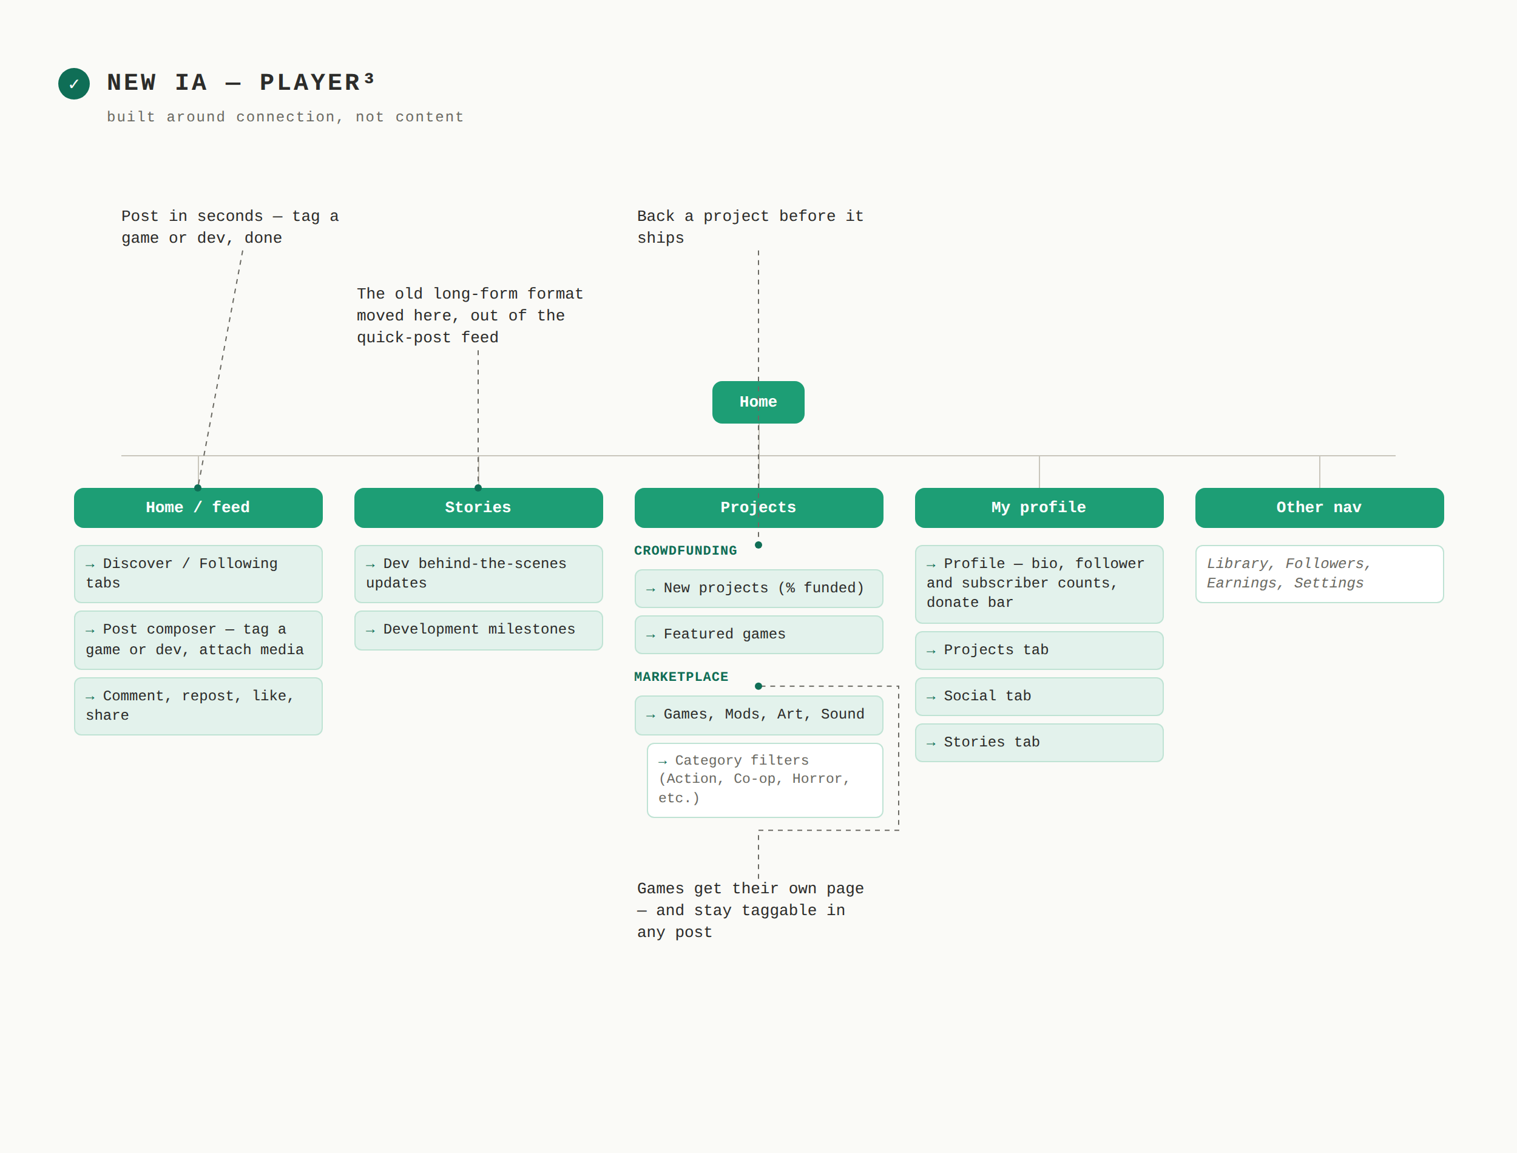This screenshot has width=1517, height=1153.
Task: Select the Other nav header
Action: (x=1319, y=508)
